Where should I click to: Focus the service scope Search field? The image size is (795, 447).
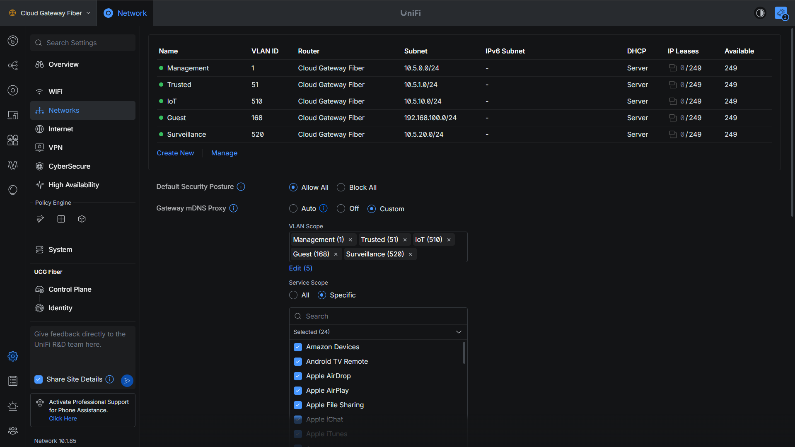coord(378,316)
